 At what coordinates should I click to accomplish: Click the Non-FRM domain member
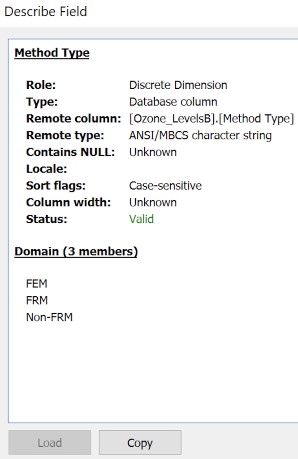pos(49,317)
